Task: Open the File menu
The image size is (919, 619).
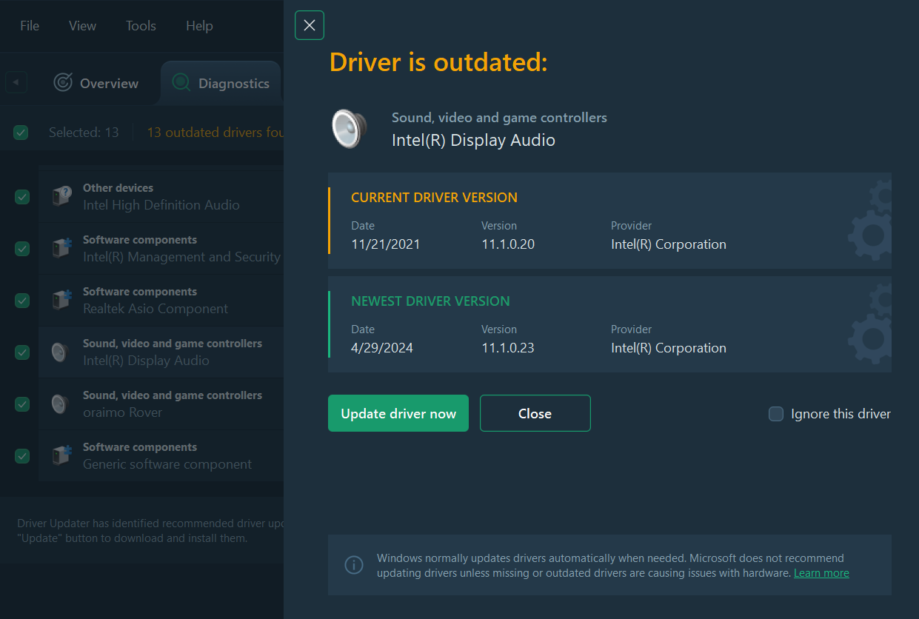Action: tap(30, 26)
